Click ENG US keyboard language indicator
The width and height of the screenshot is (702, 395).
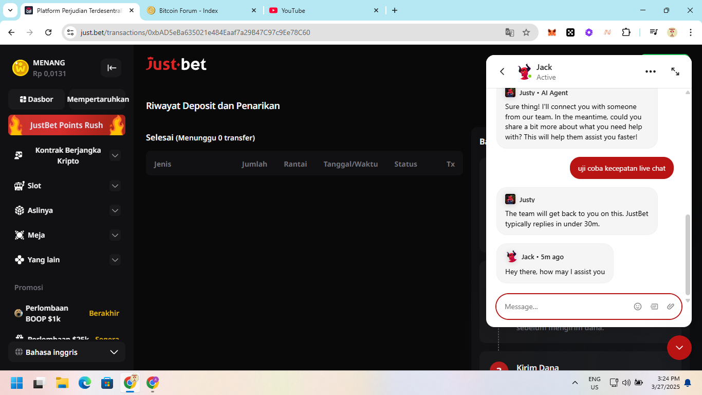595,383
